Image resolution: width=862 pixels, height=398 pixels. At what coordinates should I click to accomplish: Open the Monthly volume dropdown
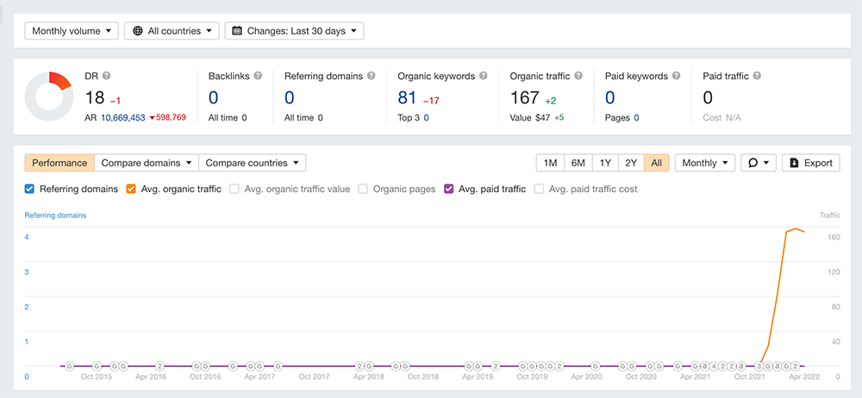(72, 31)
